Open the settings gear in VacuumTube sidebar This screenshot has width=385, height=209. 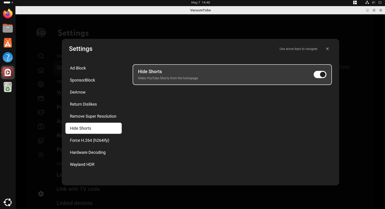click(41, 194)
